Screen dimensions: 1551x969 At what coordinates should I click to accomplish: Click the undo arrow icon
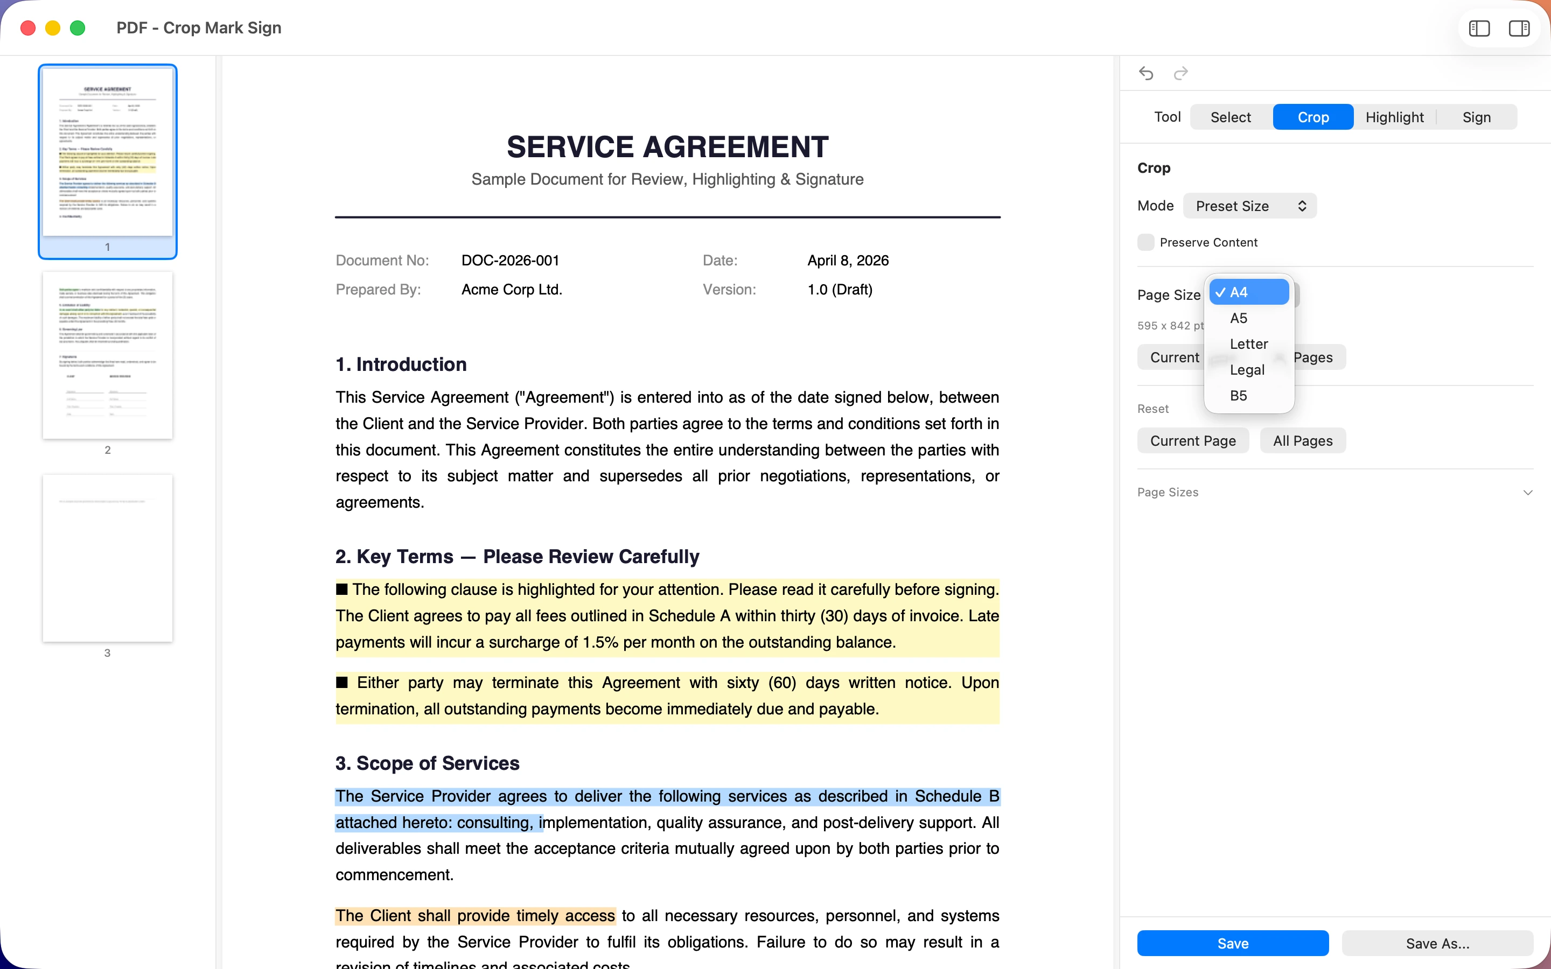coord(1146,74)
